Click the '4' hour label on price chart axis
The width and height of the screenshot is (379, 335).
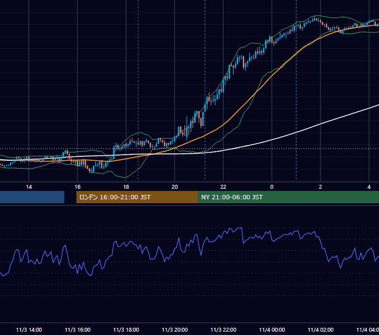pos(369,187)
